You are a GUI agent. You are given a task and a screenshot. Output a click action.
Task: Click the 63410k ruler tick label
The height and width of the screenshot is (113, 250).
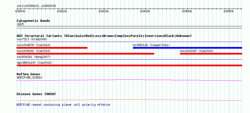[x=62, y=11]
